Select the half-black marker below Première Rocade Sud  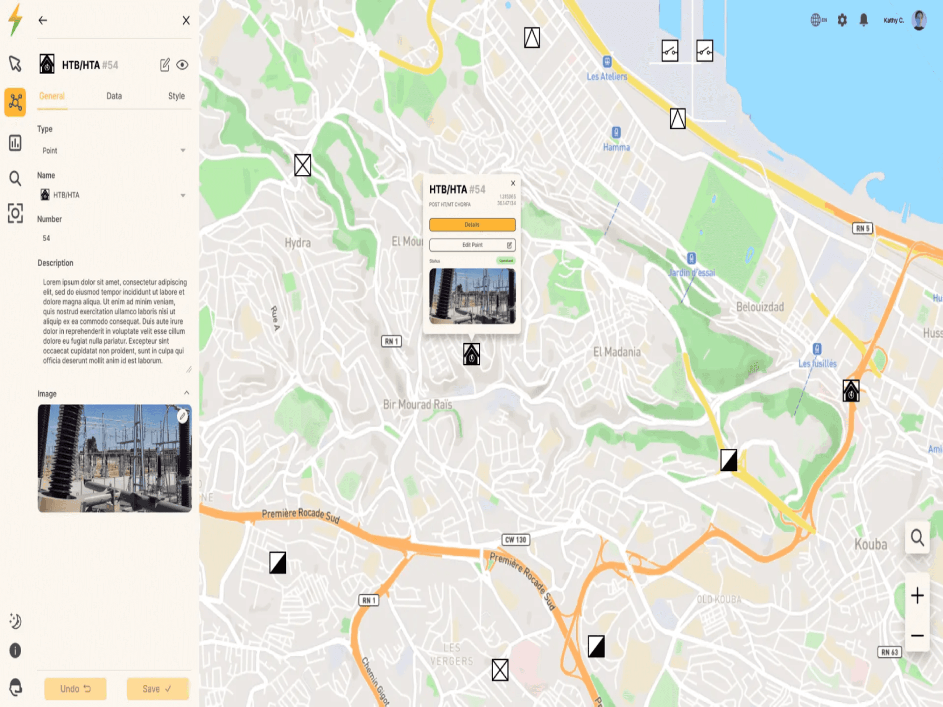(x=278, y=563)
